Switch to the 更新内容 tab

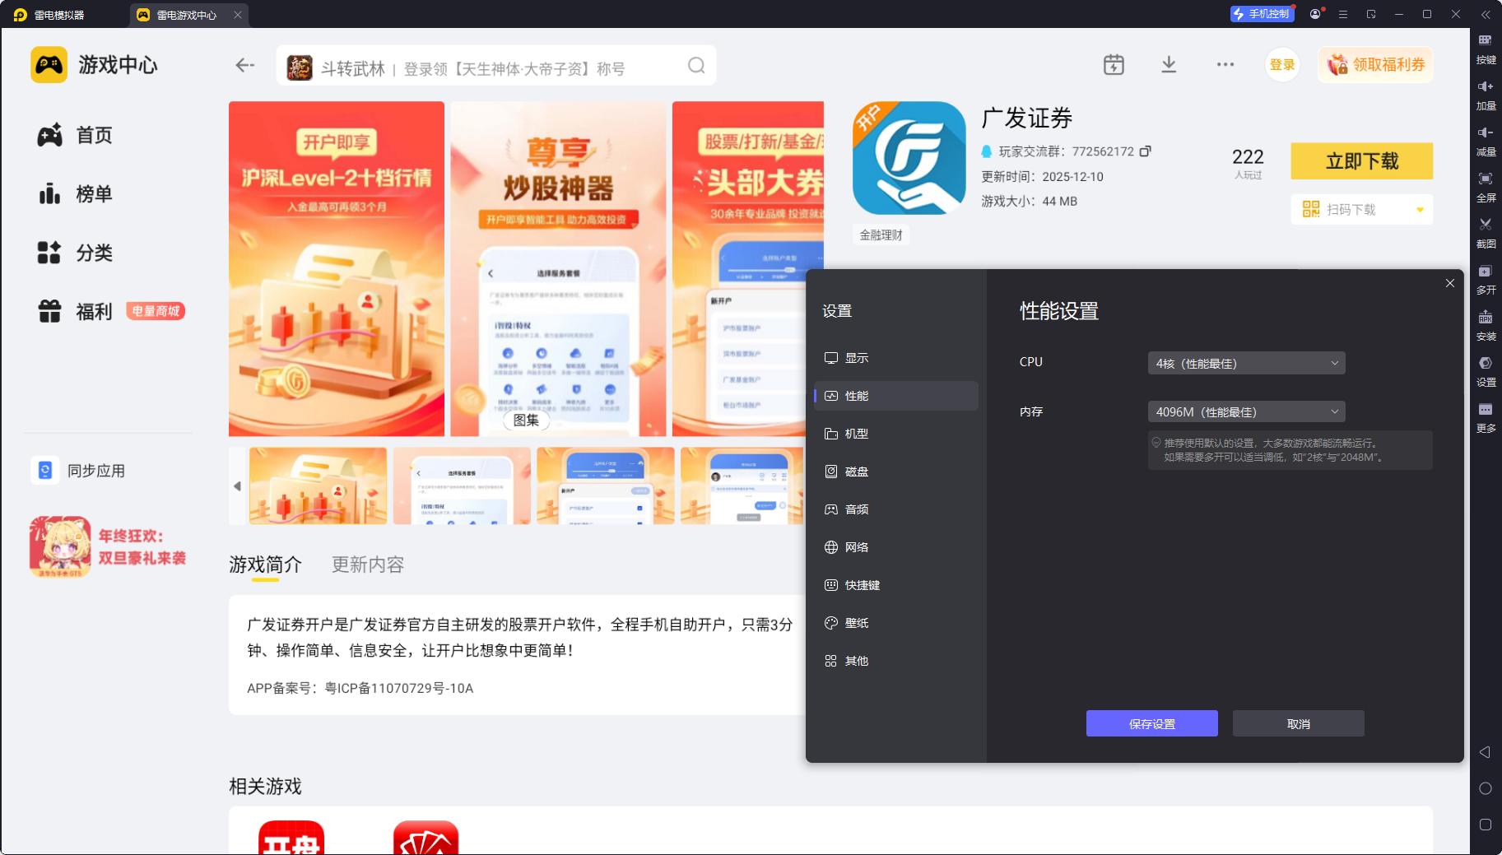click(367, 565)
